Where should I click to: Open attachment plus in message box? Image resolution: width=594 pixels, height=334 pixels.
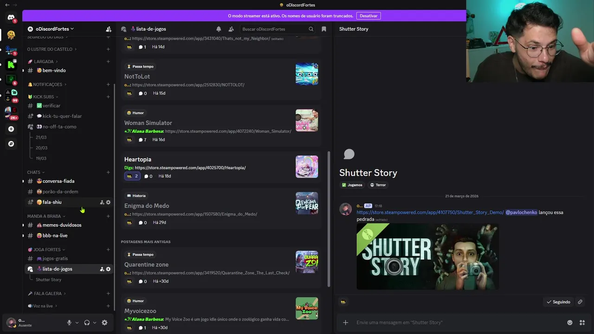pos(345,322)
